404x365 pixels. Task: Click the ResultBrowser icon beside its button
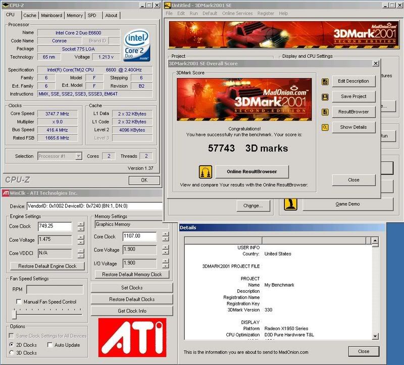click(x=325, y=112)
